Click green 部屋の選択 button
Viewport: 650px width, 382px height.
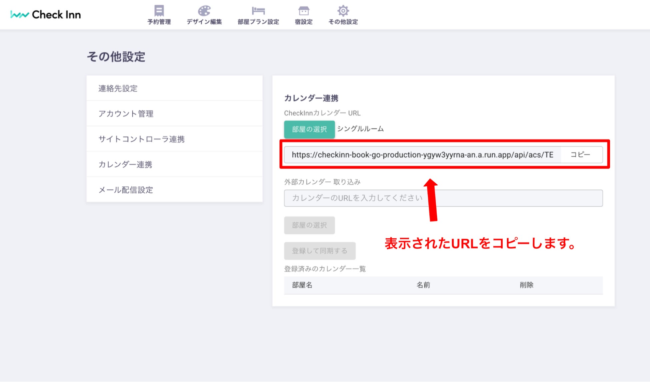(309, 129)
